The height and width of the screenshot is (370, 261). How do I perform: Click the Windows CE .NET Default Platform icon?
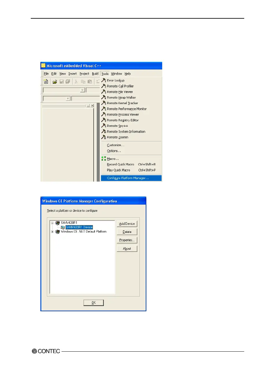click(x=57, y=232)
